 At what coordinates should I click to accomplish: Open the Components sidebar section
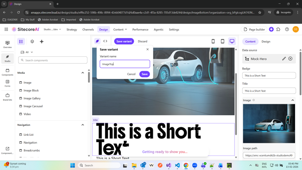(7, 72)
